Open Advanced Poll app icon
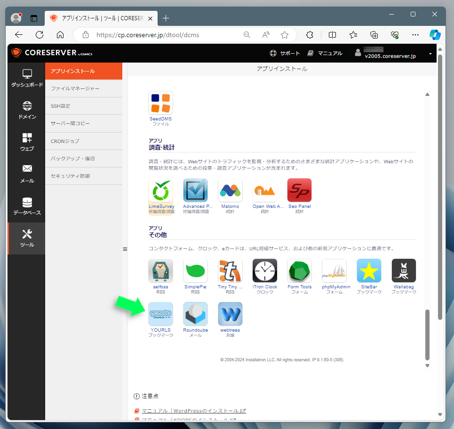The height and width of the screenshot is (429, 454). click(x=195, y=191)
